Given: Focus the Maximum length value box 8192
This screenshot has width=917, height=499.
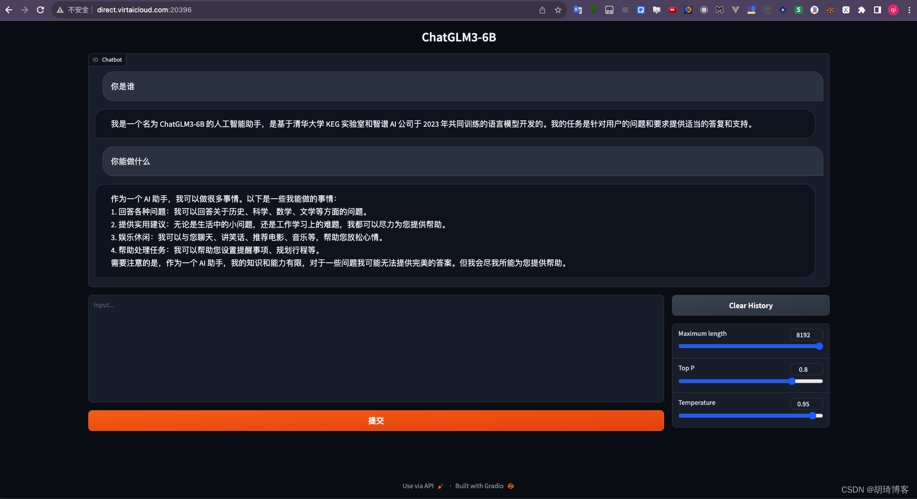Looking at the screenshot, I should (807, 335).
